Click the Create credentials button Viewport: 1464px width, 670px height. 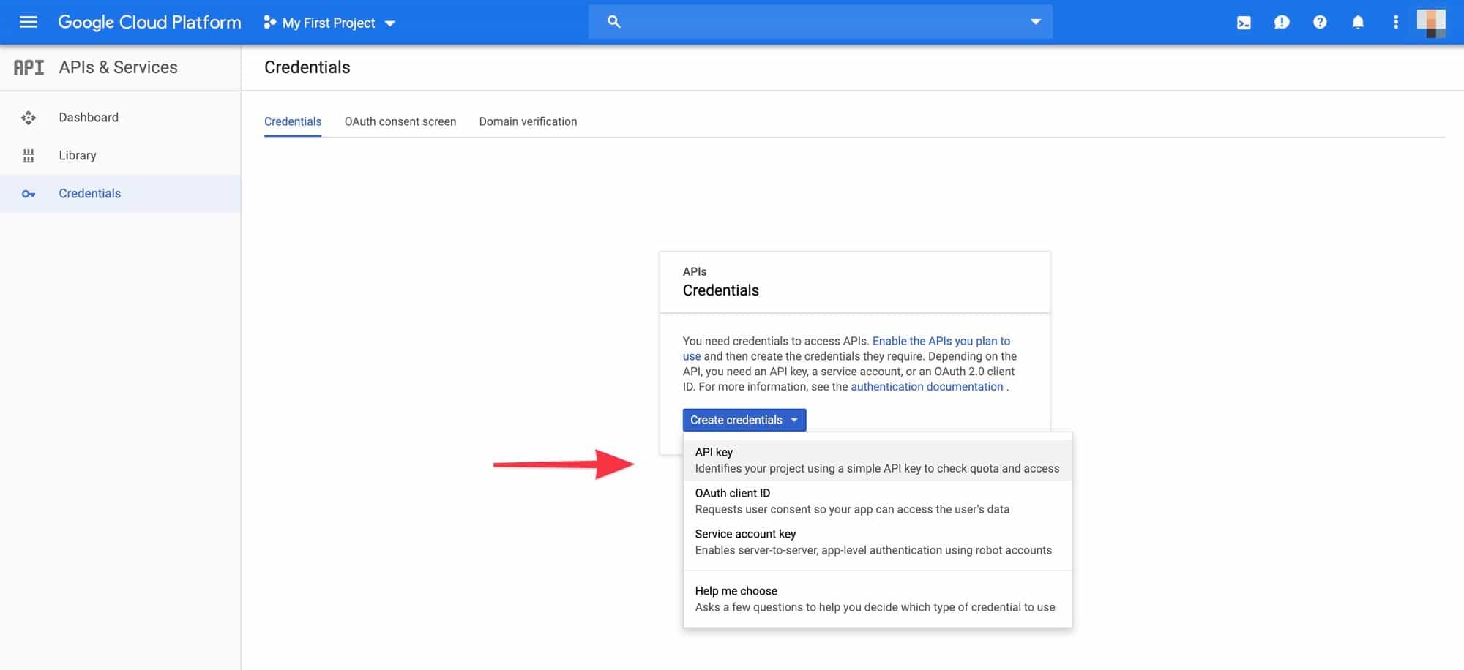coord(744,420)
